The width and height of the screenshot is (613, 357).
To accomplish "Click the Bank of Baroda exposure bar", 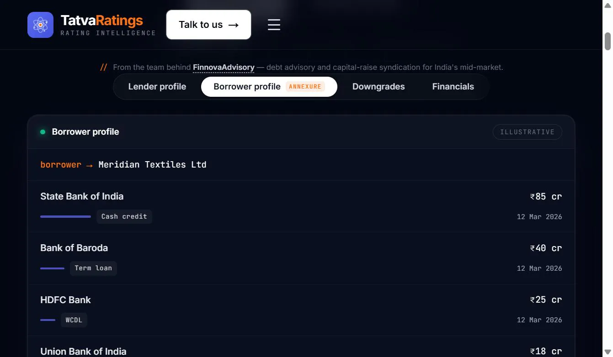I will [52, 268].
